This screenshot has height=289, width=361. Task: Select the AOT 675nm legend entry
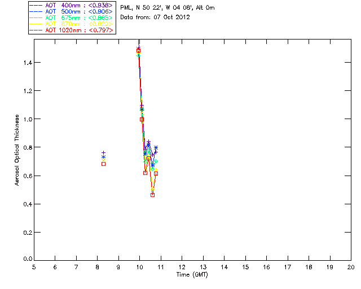tap(72, 17)
